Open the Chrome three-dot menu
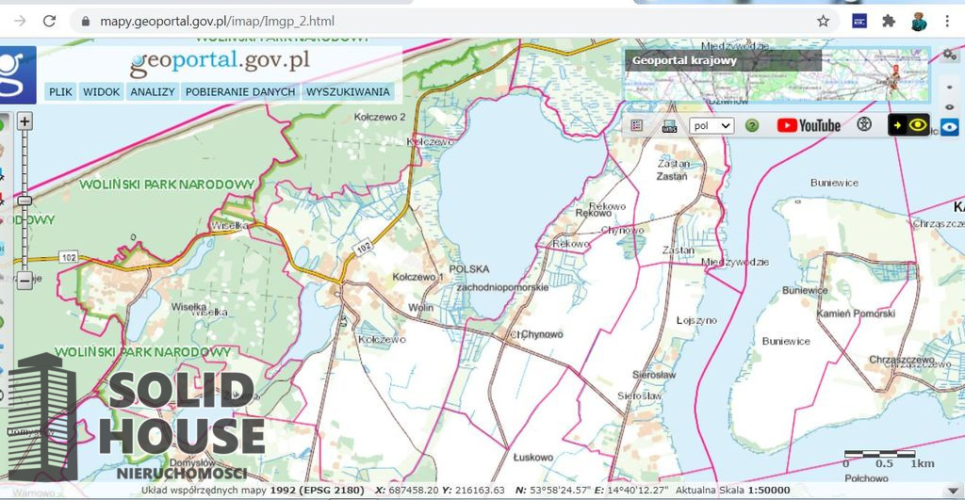Viewport: 965px width, 500px height. 947,21
